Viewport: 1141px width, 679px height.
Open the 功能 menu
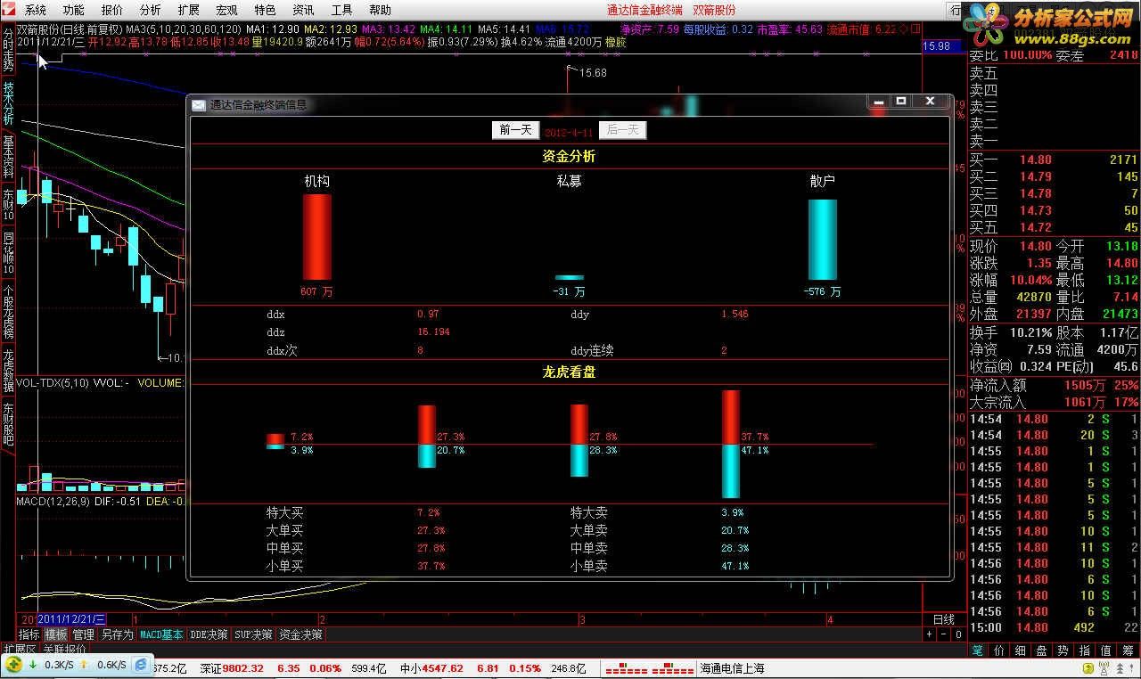(73, 10)
